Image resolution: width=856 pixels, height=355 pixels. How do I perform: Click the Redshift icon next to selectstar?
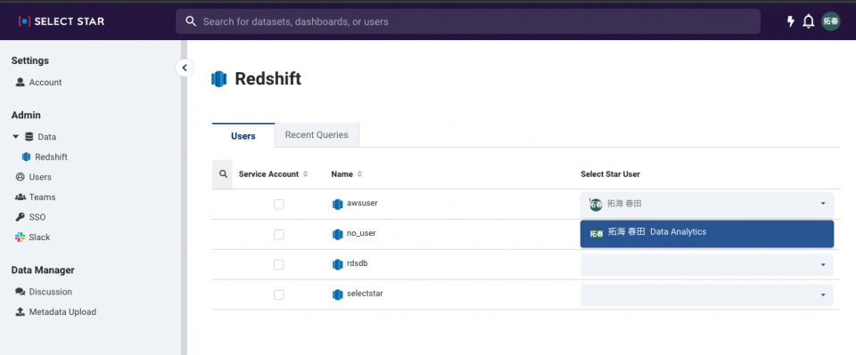(337, 294)
